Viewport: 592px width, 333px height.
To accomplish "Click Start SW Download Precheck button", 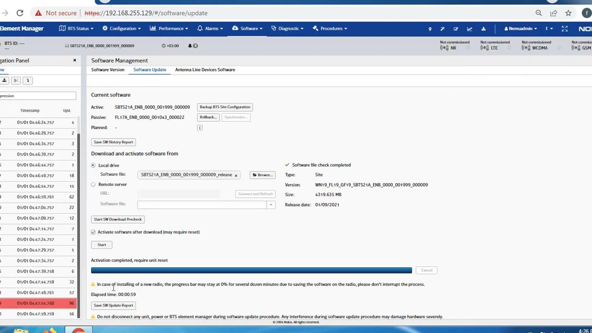I will (118, 220).
